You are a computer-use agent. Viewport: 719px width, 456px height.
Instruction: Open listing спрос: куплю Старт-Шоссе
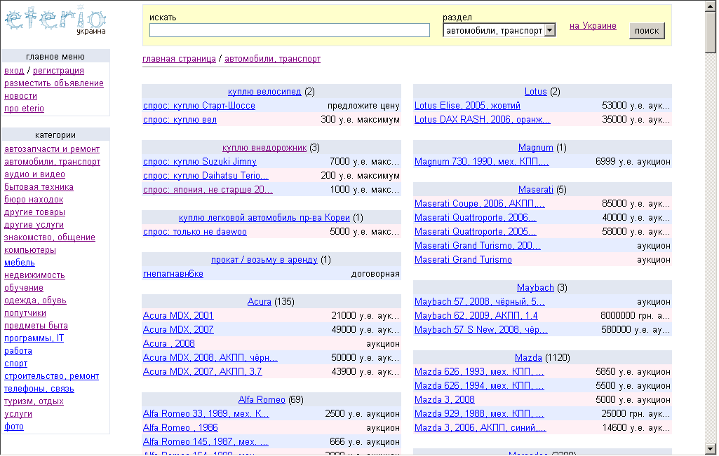[199, 105]
